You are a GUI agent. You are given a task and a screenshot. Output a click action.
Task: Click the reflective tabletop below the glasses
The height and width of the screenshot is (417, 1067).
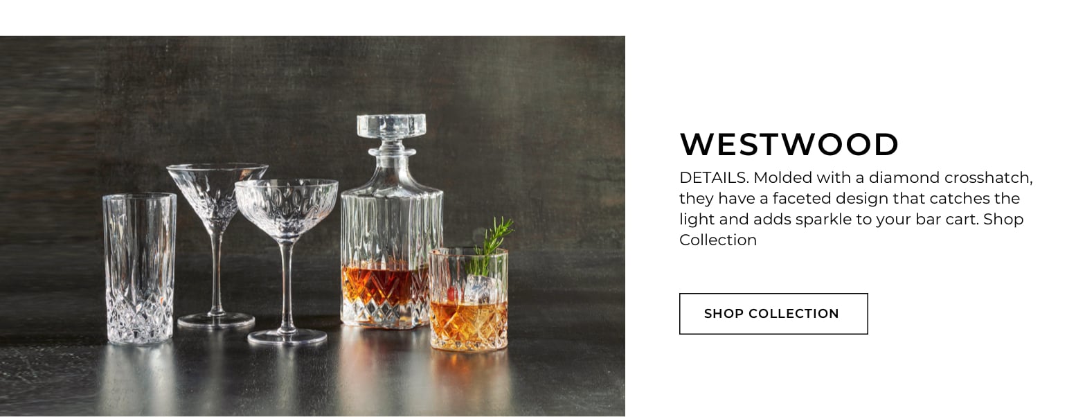click(312, 381)
